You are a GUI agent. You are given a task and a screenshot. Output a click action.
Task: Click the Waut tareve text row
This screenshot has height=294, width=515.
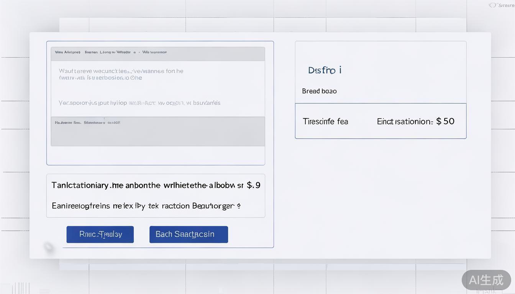pyautogui.click(x=121, y=74)
